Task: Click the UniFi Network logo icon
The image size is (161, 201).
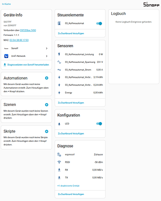Action: point(6,56)
